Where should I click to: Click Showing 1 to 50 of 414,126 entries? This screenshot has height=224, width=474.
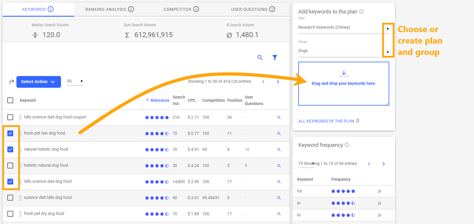(x=219, y=81)
